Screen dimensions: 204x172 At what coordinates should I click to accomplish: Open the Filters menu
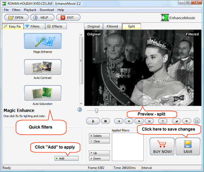point(16,10)
